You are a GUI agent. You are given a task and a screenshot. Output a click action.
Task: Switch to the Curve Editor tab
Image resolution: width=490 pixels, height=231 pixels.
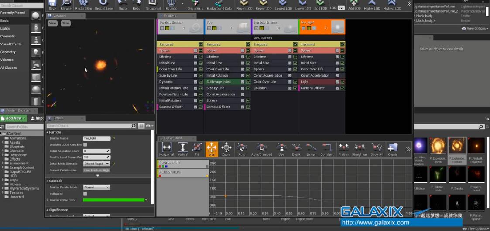tap(173, 138)
